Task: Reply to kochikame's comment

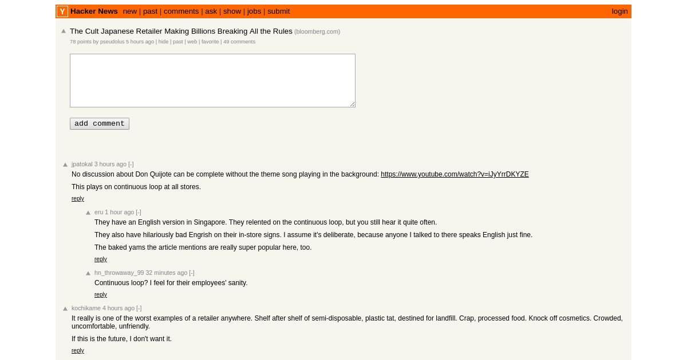Action: pos(78,351)
